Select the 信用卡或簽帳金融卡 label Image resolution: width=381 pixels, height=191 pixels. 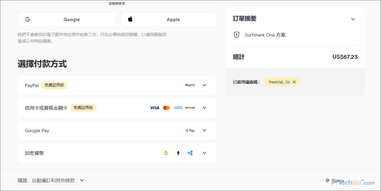46,108
